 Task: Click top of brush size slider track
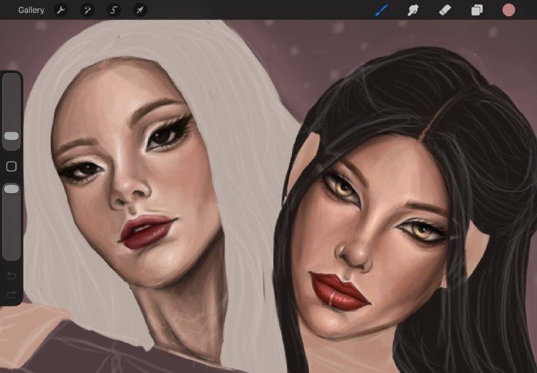11,77
